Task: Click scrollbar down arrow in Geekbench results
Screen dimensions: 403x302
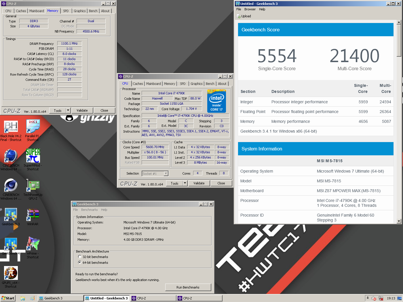Action: coord(399,221)
